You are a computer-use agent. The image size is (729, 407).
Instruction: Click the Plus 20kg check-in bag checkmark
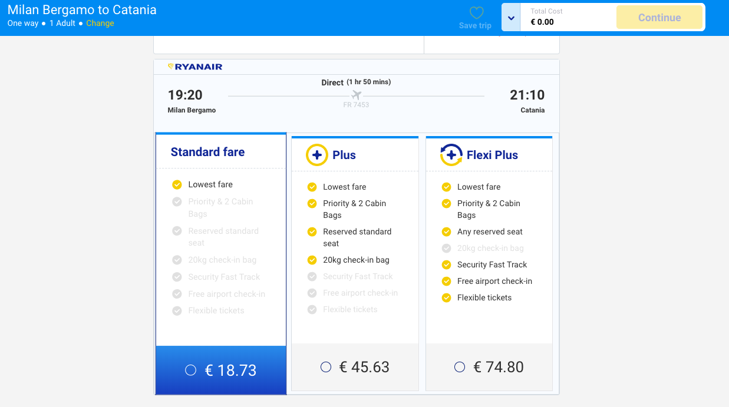tap(312, 260)
